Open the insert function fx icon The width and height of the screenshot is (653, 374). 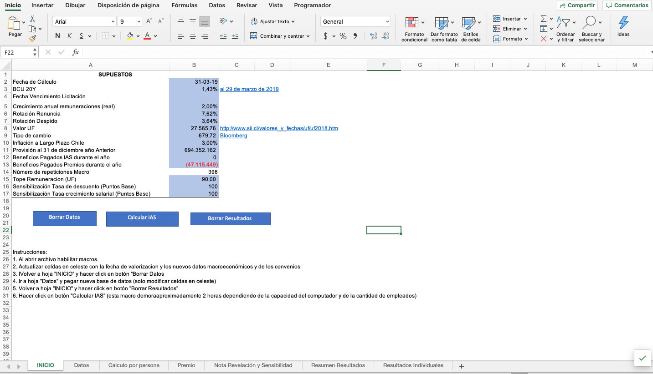tap(76, 52)
